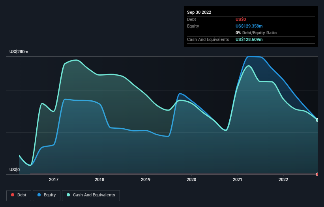Click the 2021 x-axis label
Viewport: 324px width, 207px height.
[238, 179]
